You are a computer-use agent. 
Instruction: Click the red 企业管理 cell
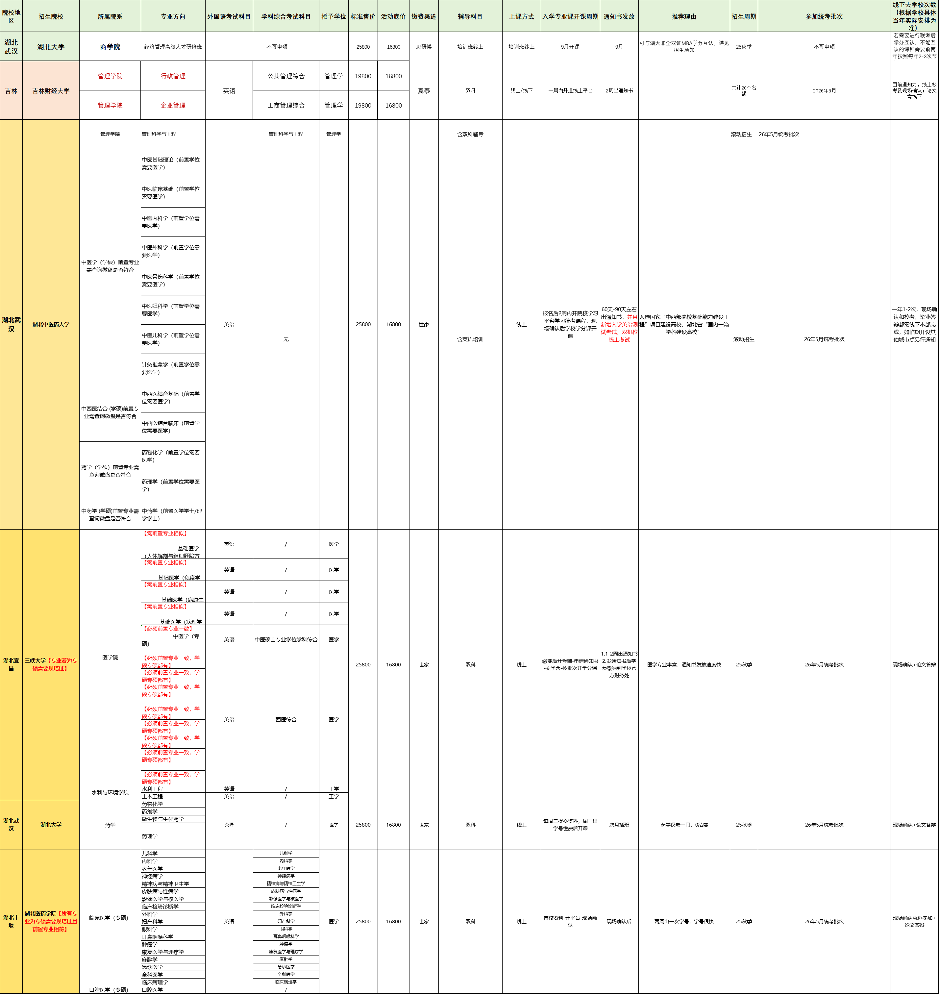point(173,105)
